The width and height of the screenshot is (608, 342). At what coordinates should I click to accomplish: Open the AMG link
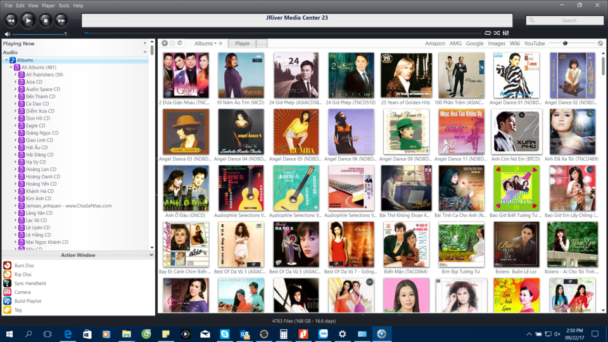455,44
